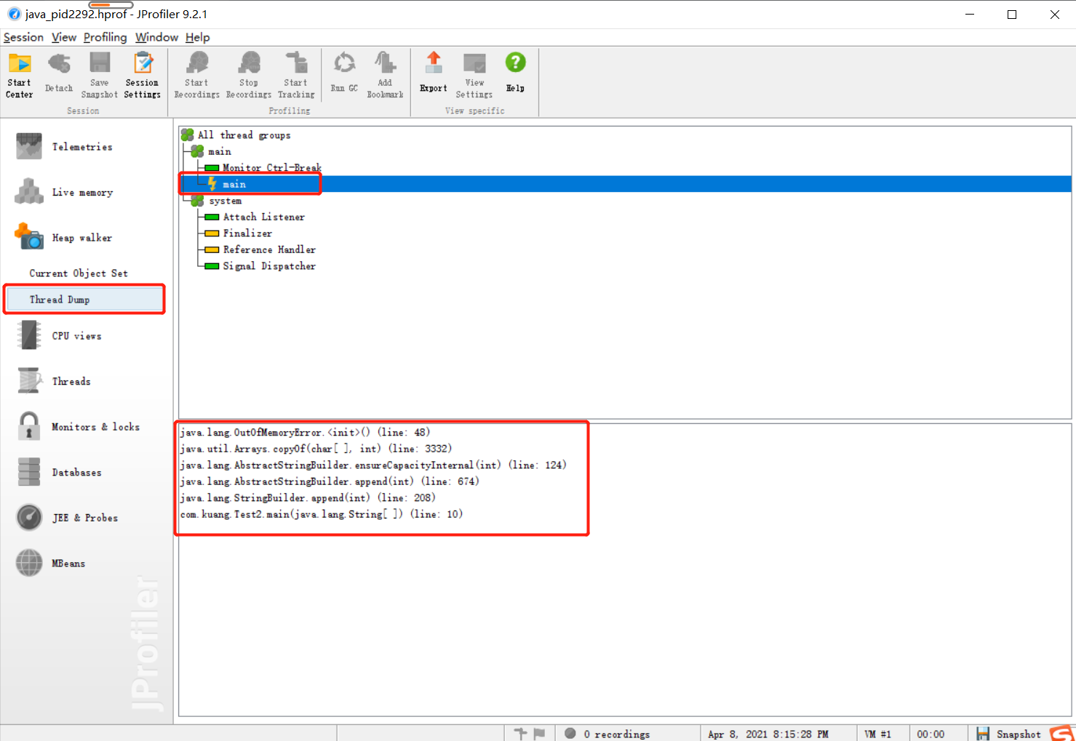Viewport: 1076px width, 741px height.
Task: Select the highlighted main thread
Action: tap(234, 184)
